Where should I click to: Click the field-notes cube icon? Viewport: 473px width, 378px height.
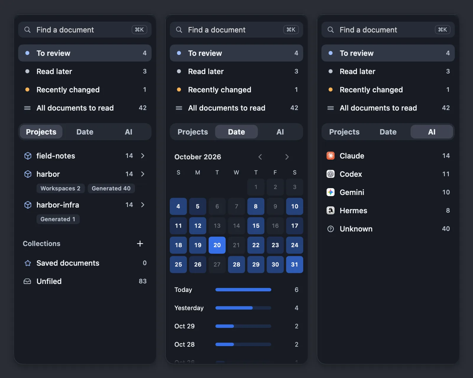coord(28,156)
